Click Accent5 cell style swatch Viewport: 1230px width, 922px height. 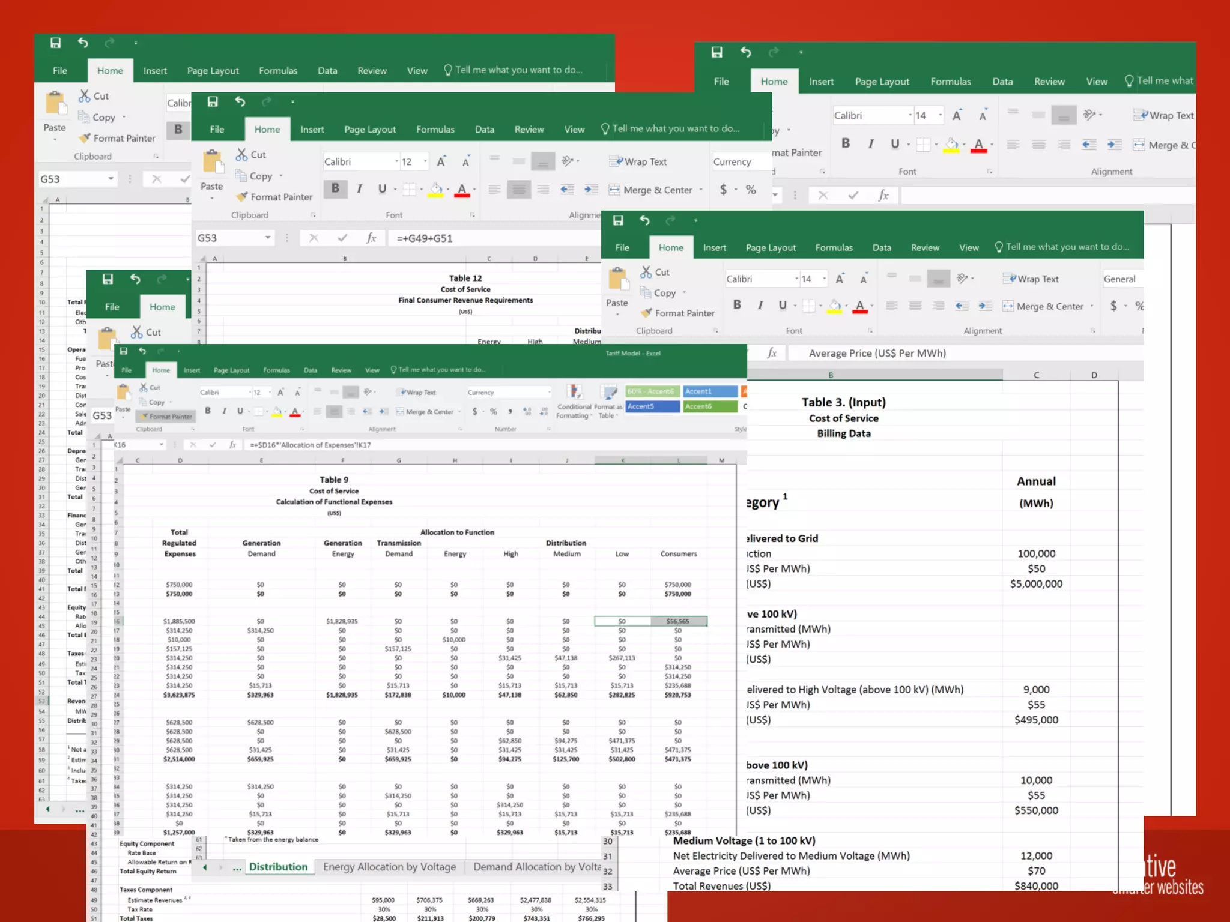(x=652, y=406)
